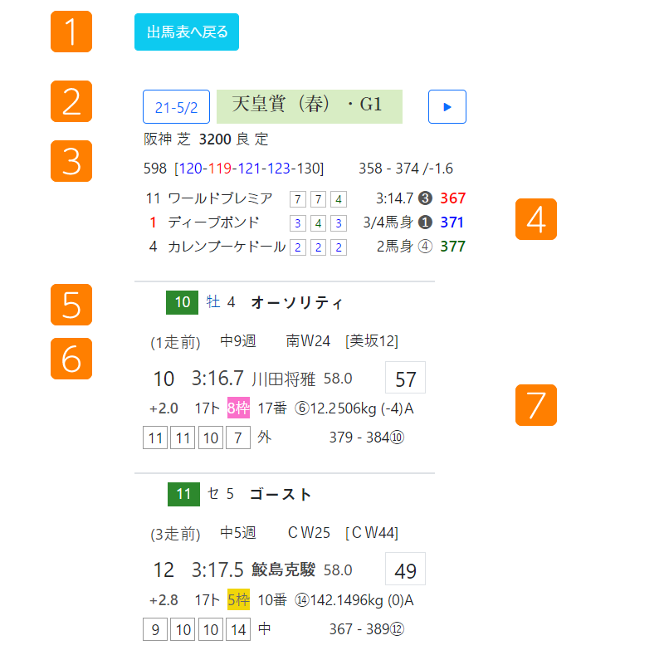Click the 出馬表へ戻る button
664x660 pixels.
(x=187, y=32)
